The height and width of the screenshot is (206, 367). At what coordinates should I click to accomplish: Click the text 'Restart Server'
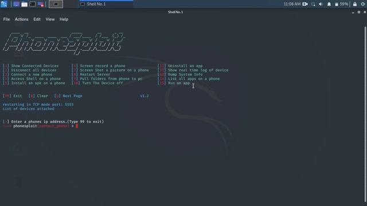point(95,74)
